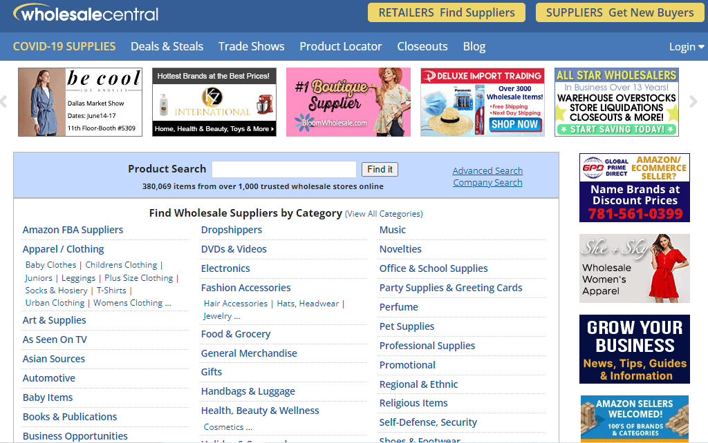Open Pet Supplies category
708x443 pixels.
[407, 326]
